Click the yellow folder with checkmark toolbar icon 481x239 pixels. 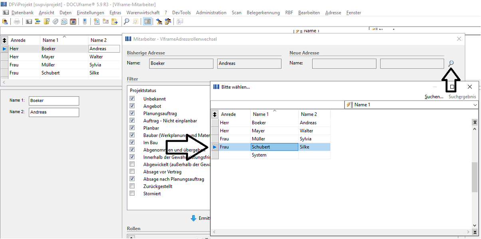[x=47, y=22]
